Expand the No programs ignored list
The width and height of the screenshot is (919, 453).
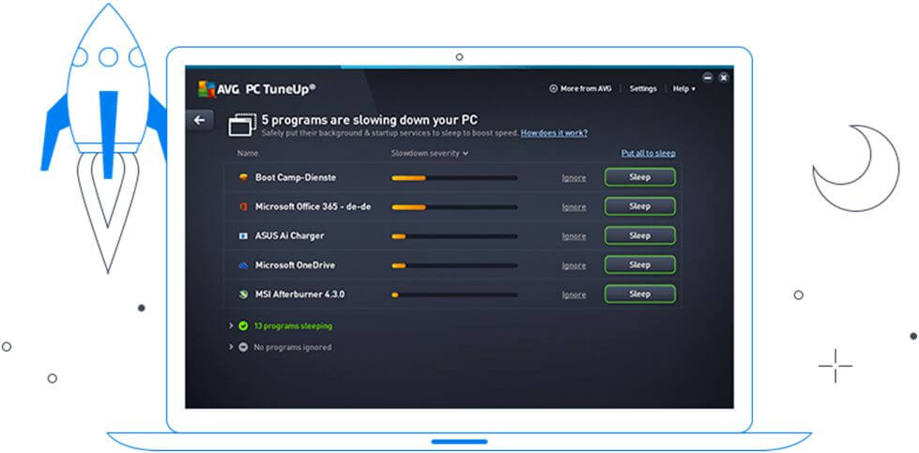click(x=231, y=347)
